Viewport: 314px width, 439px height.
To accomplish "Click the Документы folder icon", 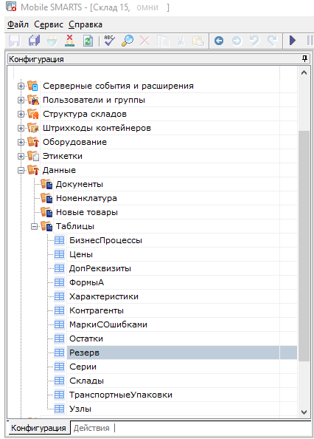I will coord(46,184).
